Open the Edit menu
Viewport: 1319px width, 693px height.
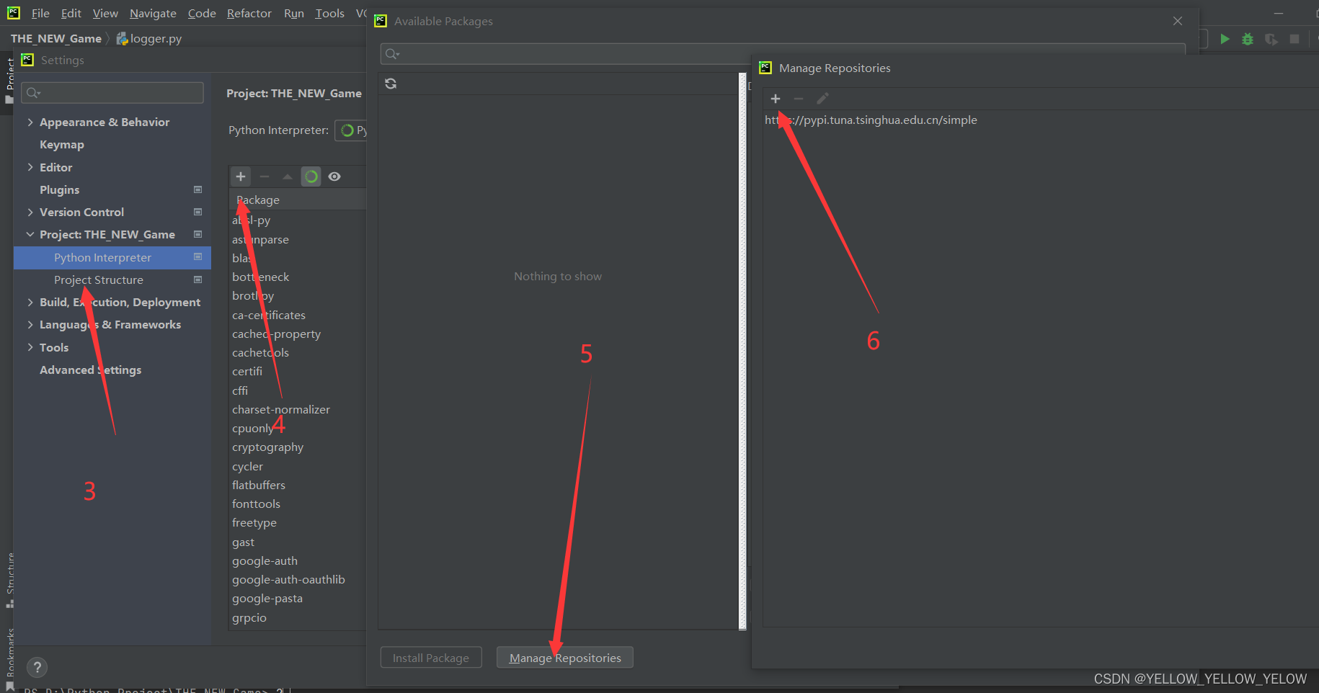click(x=71, y=13)
